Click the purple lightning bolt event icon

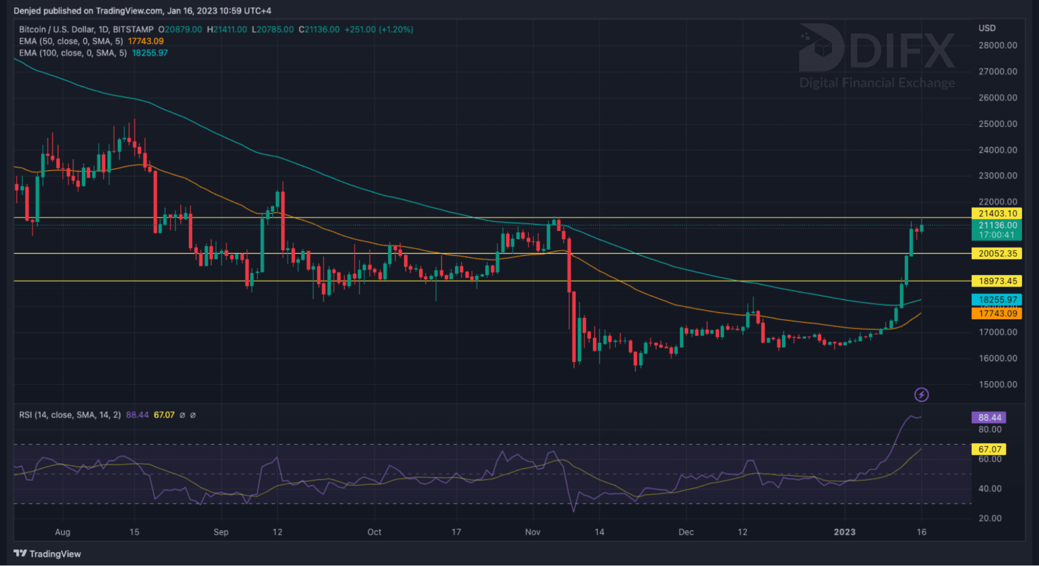coord(921,395)
